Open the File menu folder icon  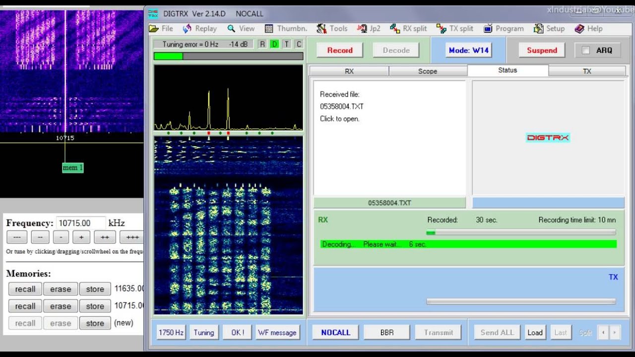click(x=154, y=29)
